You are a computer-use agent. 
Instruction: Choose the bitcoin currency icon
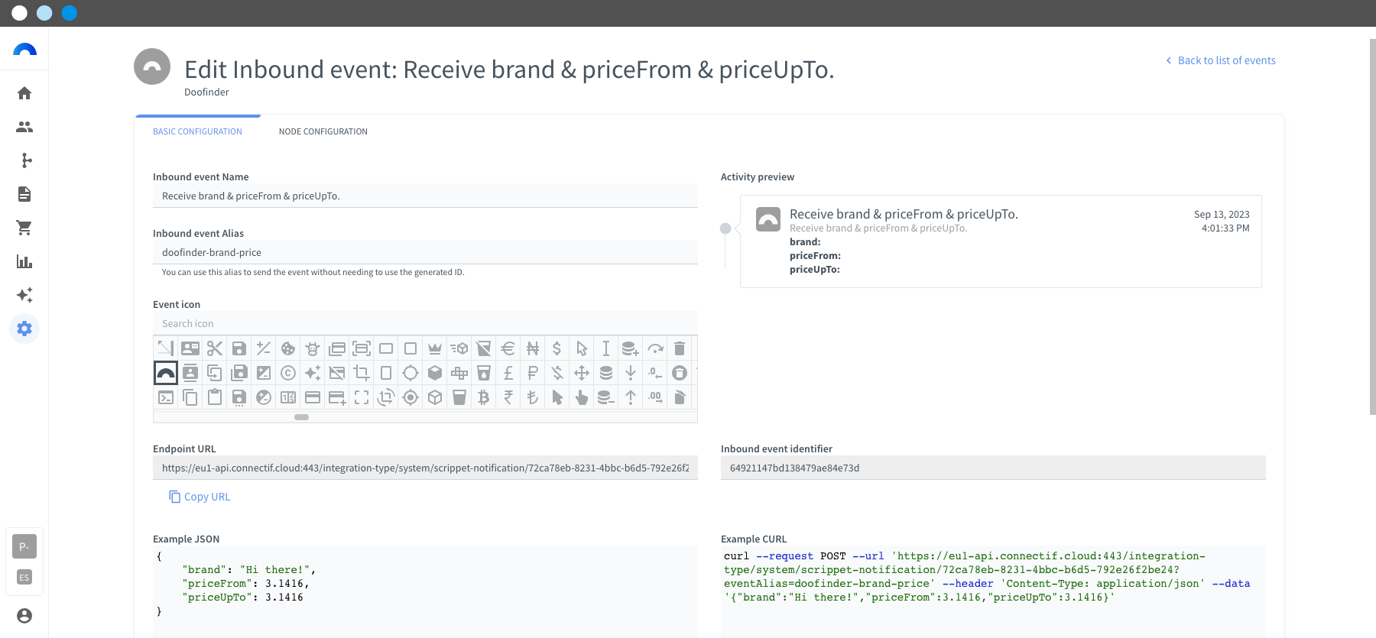coord(484,397)
